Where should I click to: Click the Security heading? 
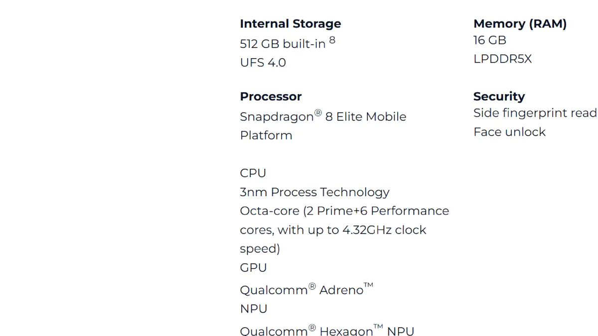pyautogui.click(x=499, y=97)
